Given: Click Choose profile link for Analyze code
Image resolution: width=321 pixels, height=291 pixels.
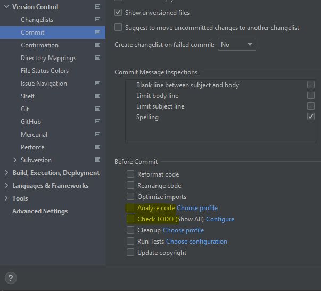Looking at the screenshot, I should click(x=197, y=208).
